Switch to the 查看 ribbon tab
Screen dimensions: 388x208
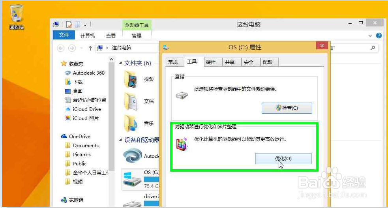point(111,36)
